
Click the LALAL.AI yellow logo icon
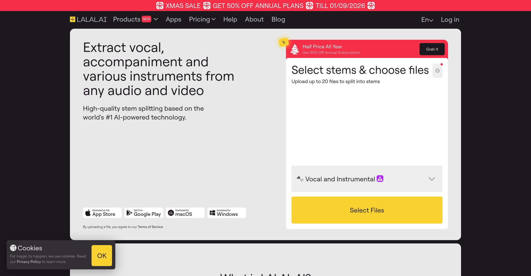[72, 19]
